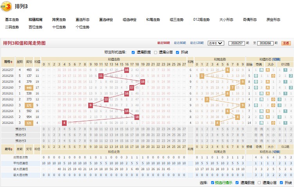The image size is (294, 187).
Task: Click red sum marker 16 in row 2026257
Action: (127, 70)
